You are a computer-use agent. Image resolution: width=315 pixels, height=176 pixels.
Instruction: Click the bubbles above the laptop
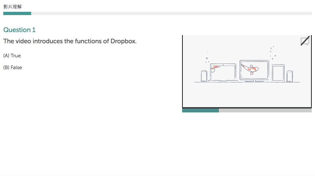(207, 58)
